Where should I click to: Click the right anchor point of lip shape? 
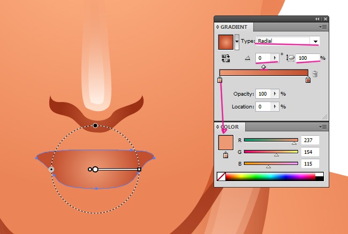click(x=154, y=158)
